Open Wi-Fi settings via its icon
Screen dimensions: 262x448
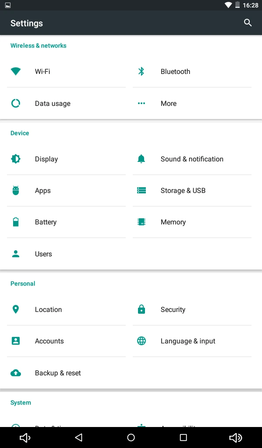(16, 71)
